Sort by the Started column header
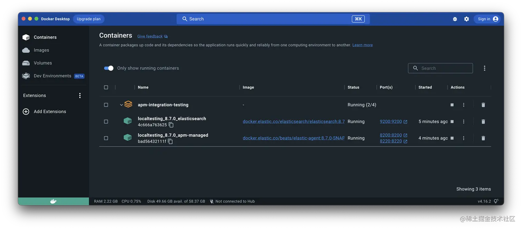The image size is (522, 229). tap(425, 87)
